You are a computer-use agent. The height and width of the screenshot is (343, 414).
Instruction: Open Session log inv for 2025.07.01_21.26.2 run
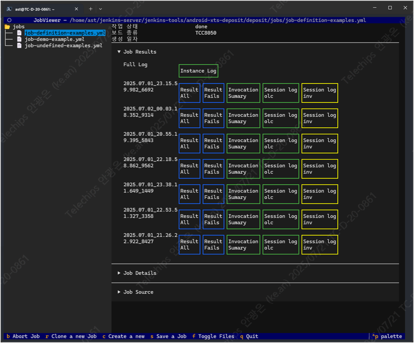[x=319, y=244]
